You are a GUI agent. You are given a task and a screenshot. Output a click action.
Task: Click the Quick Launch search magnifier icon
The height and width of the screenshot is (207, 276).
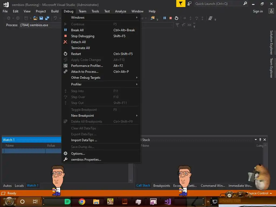tap(245, 4)
